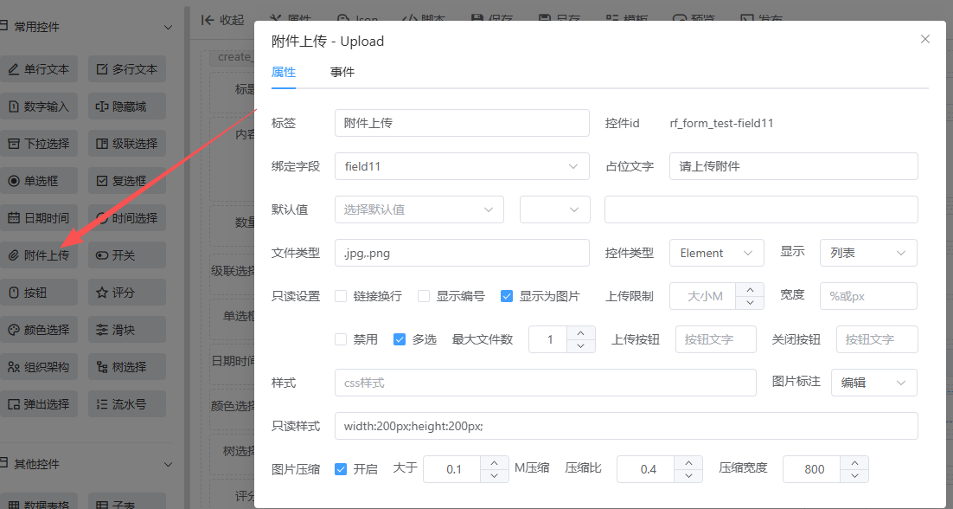
Task: Switch to the 事件 tab
Action: tap(342, 73)
